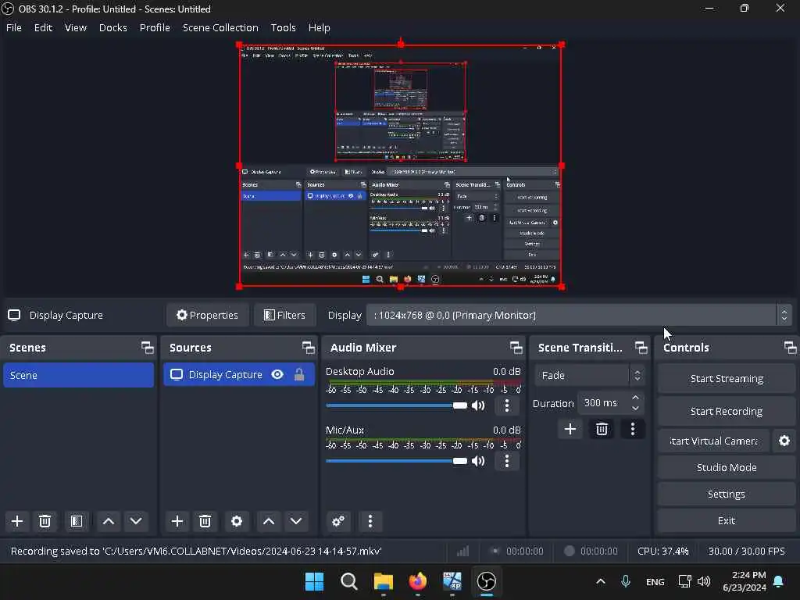Screen dimensions: 800x600
Task: Open clock and date in taskbar
Action: click(744, 581)
